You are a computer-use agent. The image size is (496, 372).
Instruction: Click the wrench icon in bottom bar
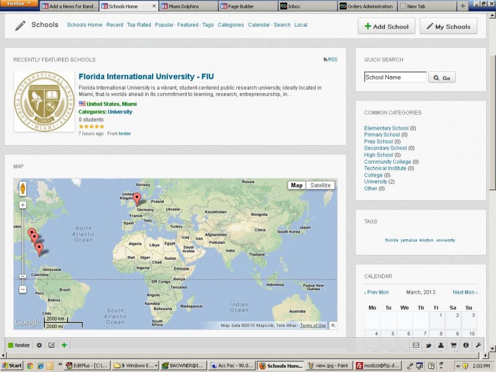pos(478,345)
